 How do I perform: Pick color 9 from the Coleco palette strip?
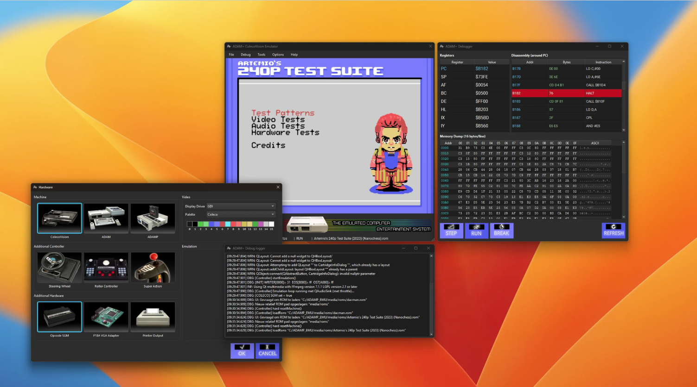click(x=238, y=224)
